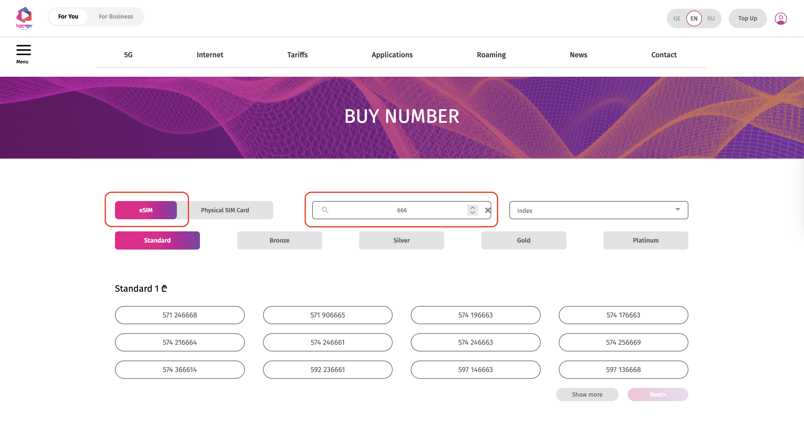The height and width of the screenshot is (430, 804).
Task: Click the Silknet logo
Action: (x=24, y=18)
